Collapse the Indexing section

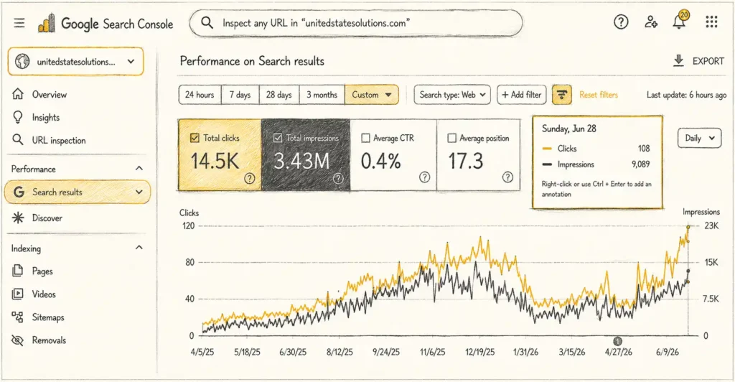click(x=139, y=248)
